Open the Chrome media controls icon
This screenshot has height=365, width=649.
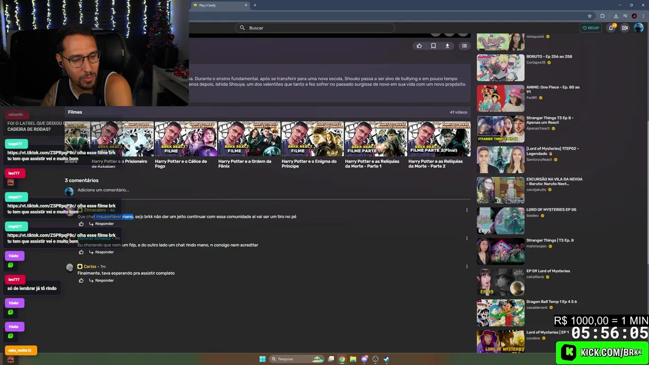pyautogui.click(x=625, y=16)
